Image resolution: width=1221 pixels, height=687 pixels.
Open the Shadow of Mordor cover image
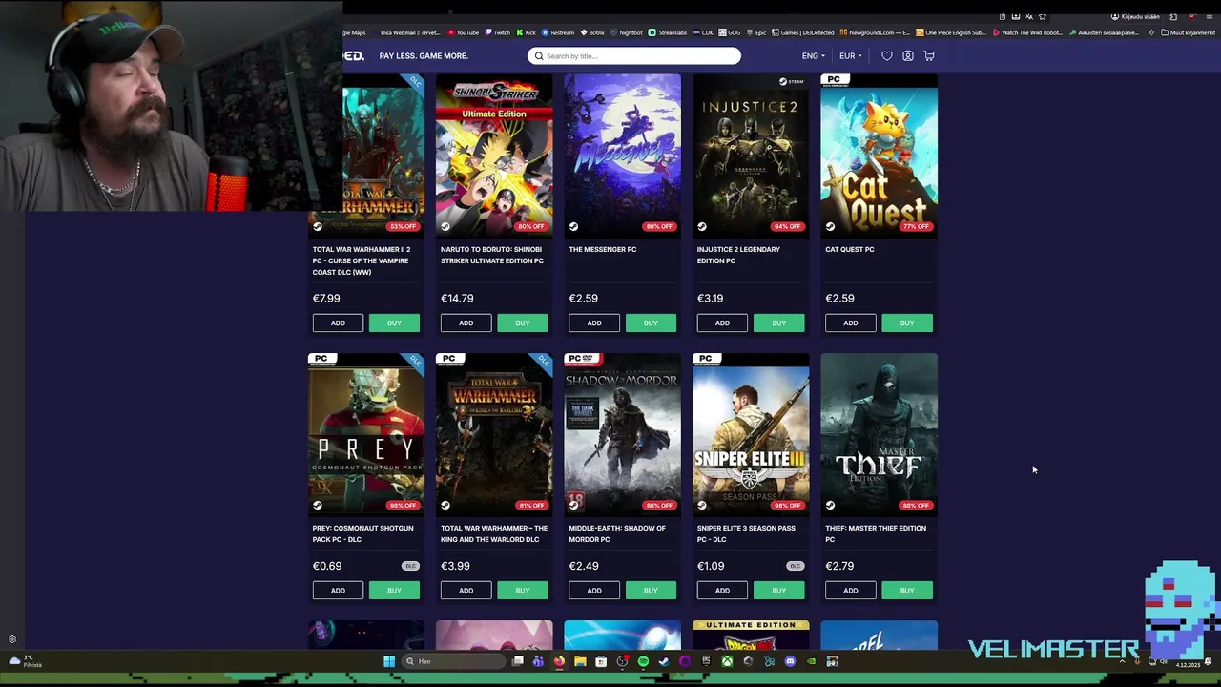pyautogui.click(x=623, y=434)
